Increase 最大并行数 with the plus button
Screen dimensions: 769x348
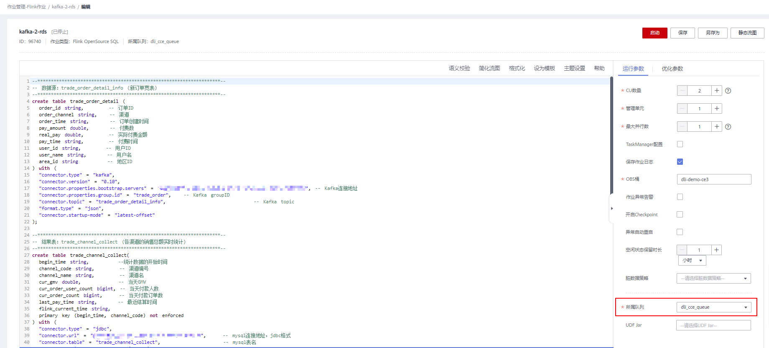[717, 127]
